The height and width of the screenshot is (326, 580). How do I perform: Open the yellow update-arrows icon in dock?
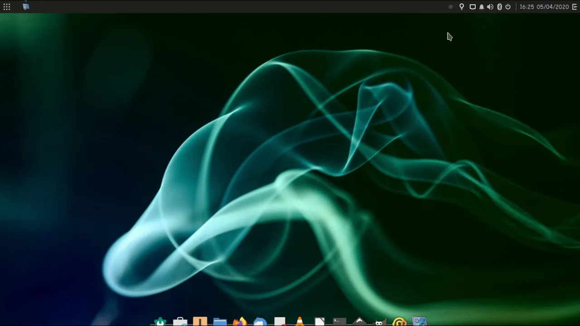(400, 321)
